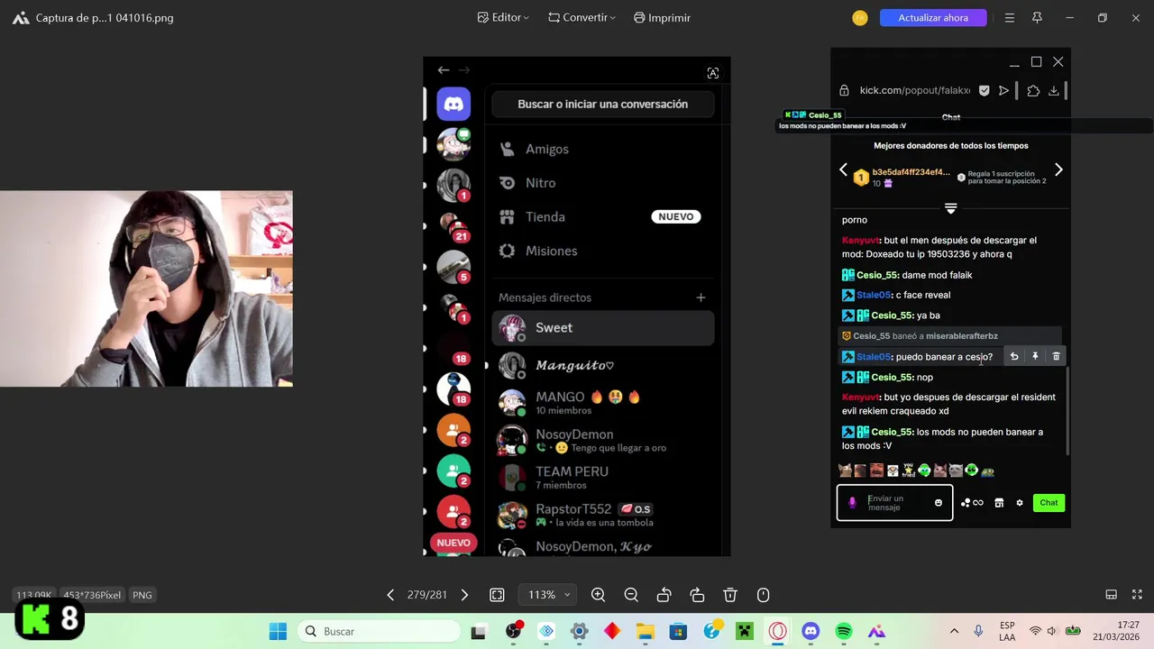Click the account avatar in the viewer title bar
Viewport: 1154px width, 649px height.
(860, 17)
